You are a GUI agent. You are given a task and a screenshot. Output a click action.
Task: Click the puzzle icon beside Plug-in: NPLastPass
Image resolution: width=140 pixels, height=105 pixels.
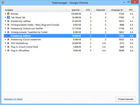[8, 50]
